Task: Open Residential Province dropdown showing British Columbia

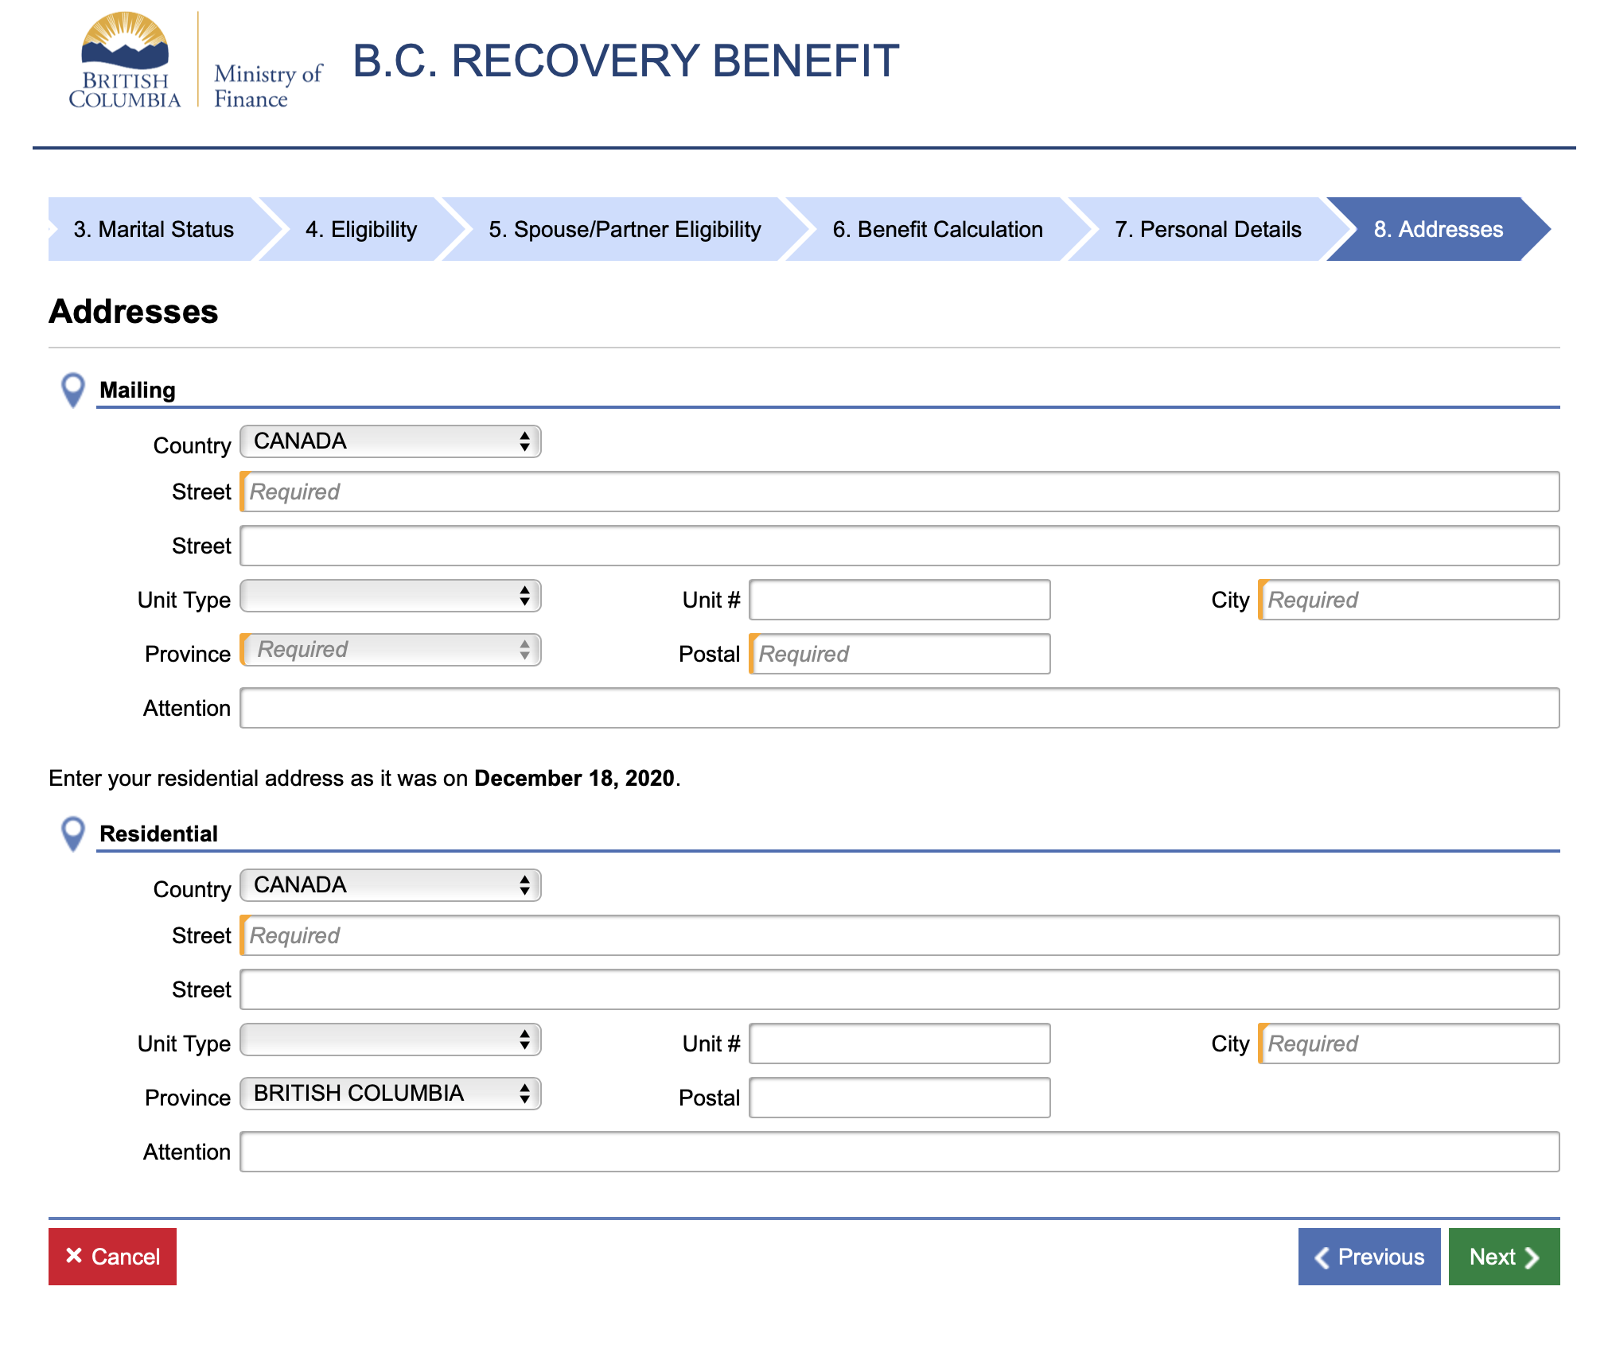Action: tap(391, 1094)
